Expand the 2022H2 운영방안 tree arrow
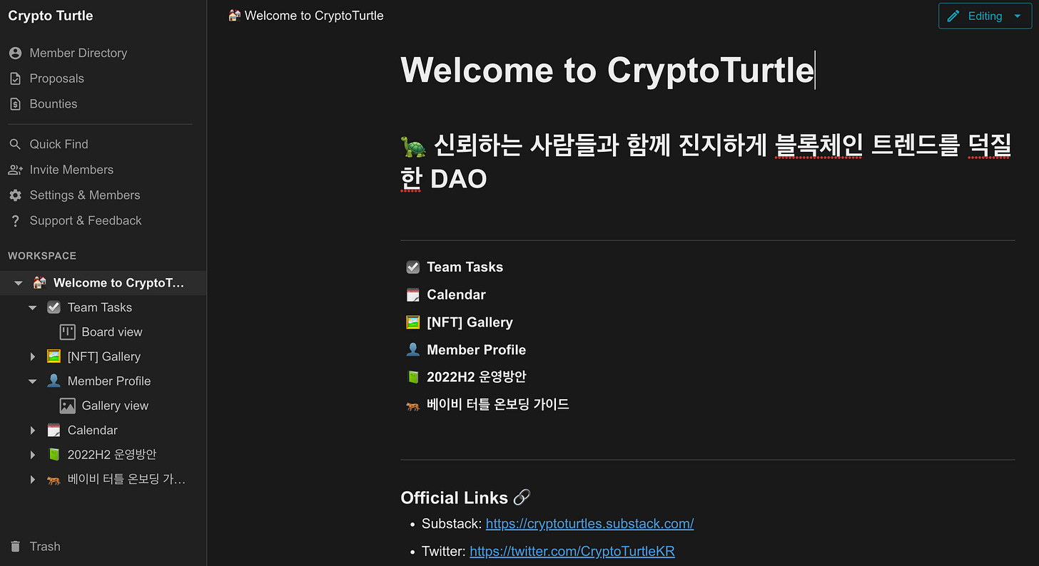Viewport: 1039px width, 566px height. 32,455
